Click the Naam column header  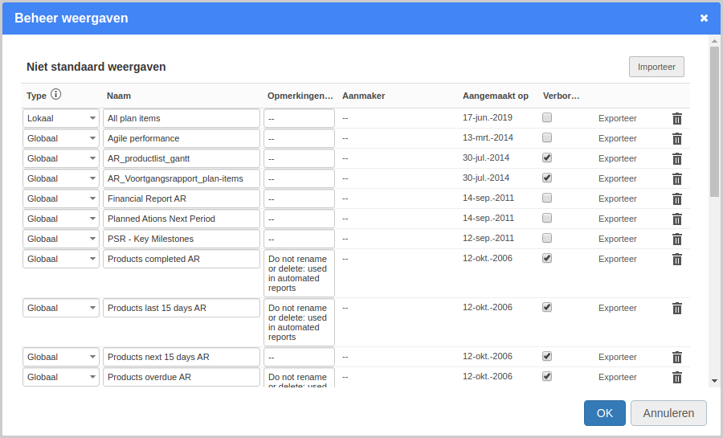point(119,96)
